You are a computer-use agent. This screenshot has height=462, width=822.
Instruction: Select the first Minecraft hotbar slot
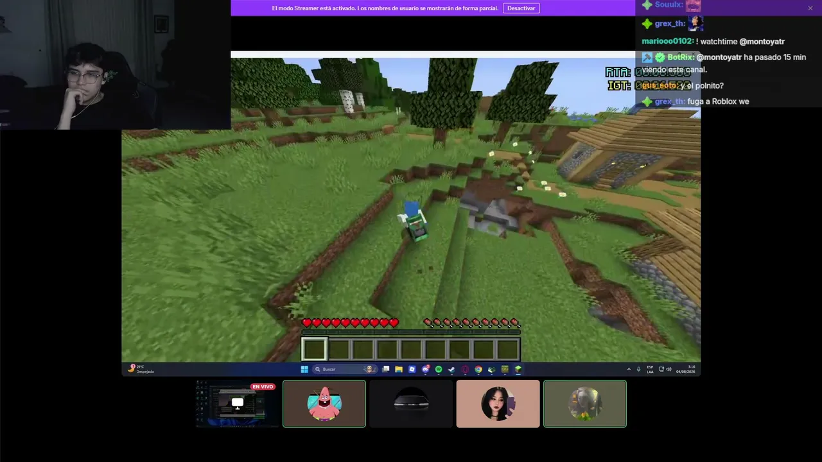tap(315, 349)
